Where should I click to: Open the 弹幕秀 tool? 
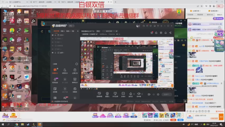(75, 90)
